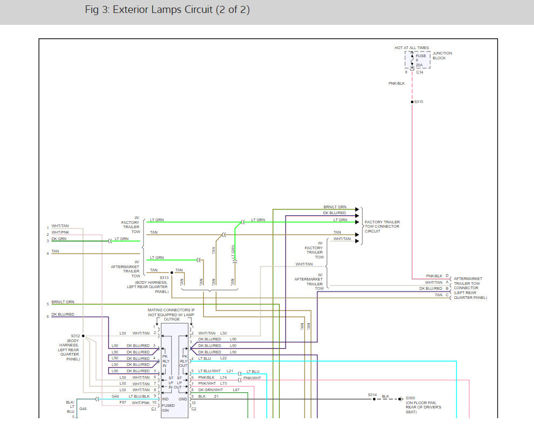Click the 'Fig 3: Exterior Lamps Circuit' title
This screenshot has height=436, width=534.
coord(167,10)
